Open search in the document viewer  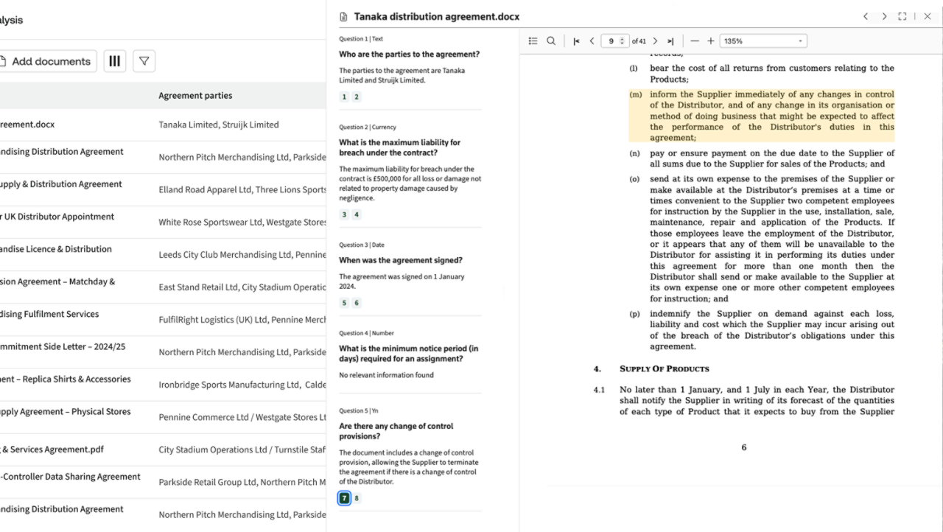551,41
